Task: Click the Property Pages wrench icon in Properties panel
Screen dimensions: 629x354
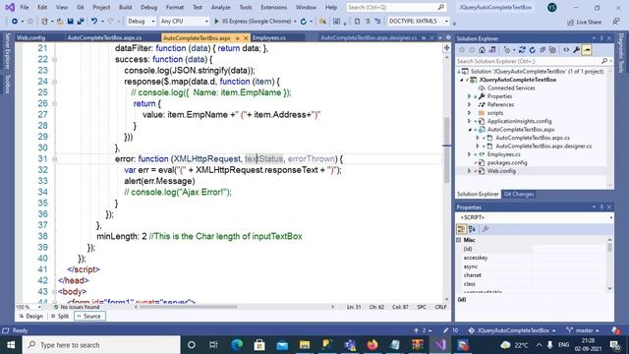Action: [485, 229]
